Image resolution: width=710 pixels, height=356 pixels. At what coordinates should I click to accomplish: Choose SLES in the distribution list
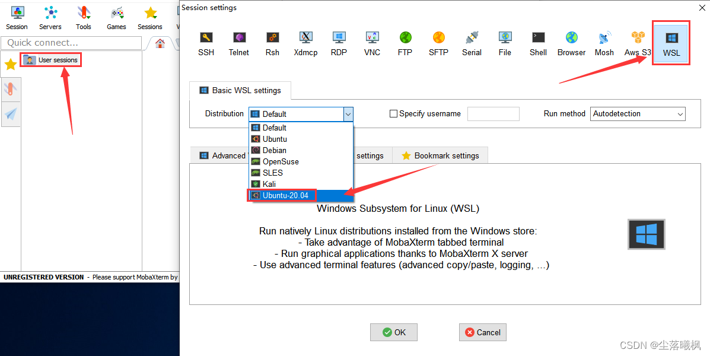pyautogui.click(x=301, y=173)
